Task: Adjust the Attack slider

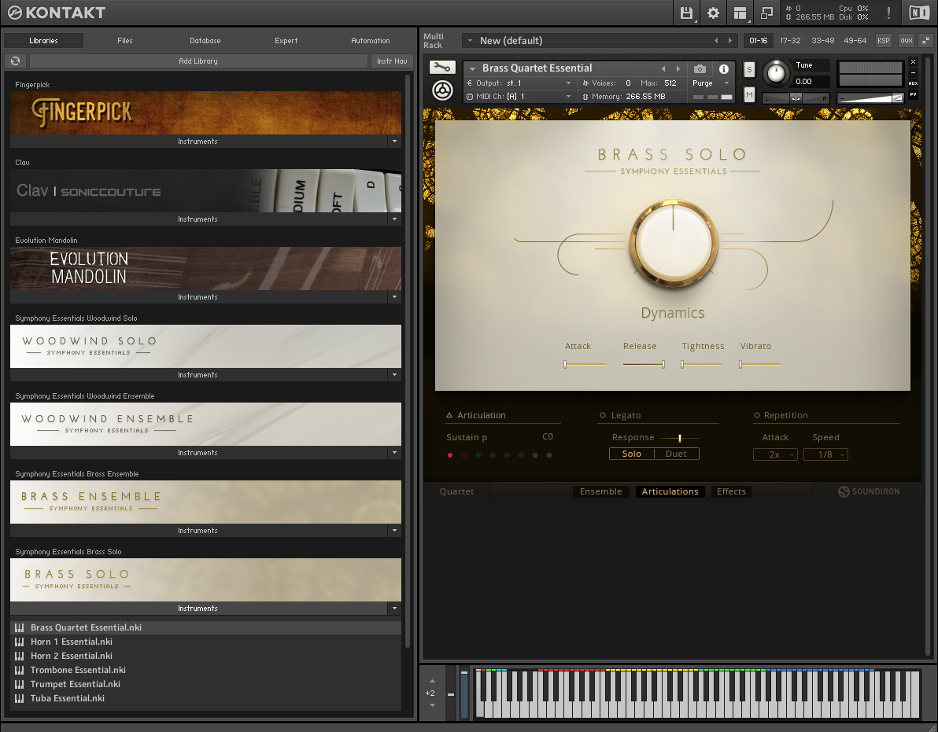Action: click(585, 364)
